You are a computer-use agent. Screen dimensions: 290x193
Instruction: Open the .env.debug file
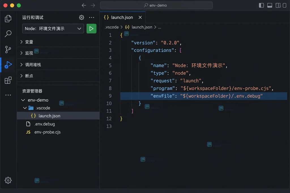[x=58, y=124]
